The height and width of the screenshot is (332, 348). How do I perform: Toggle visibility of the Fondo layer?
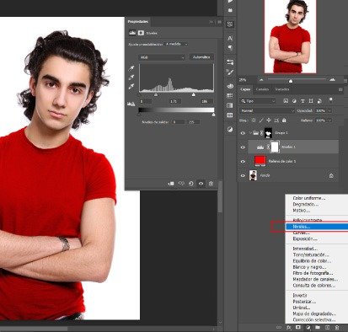click(x=243, y=175)
